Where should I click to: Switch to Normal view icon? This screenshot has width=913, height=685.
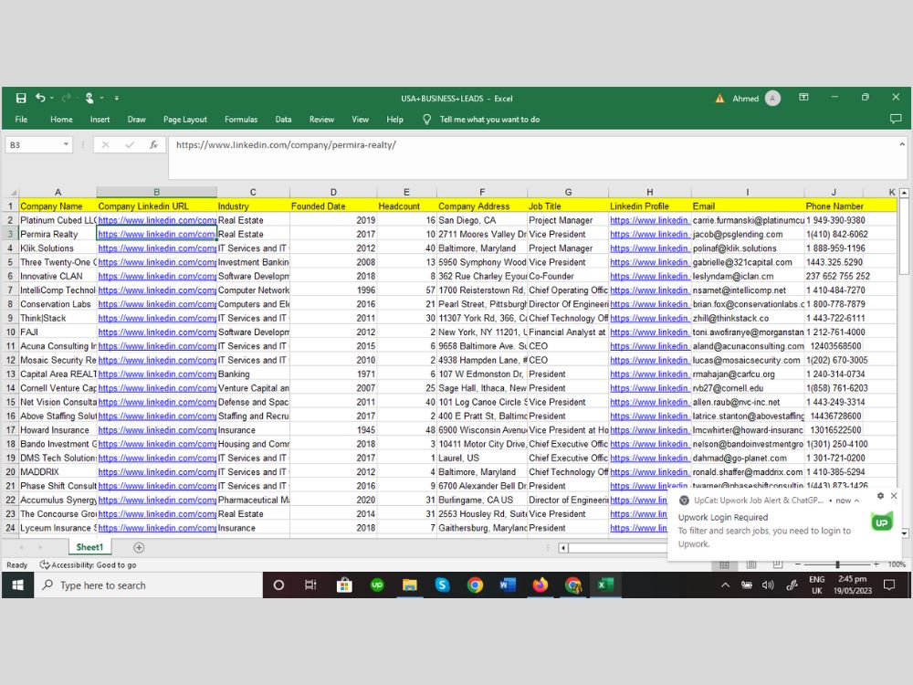[x=724, y=564]
